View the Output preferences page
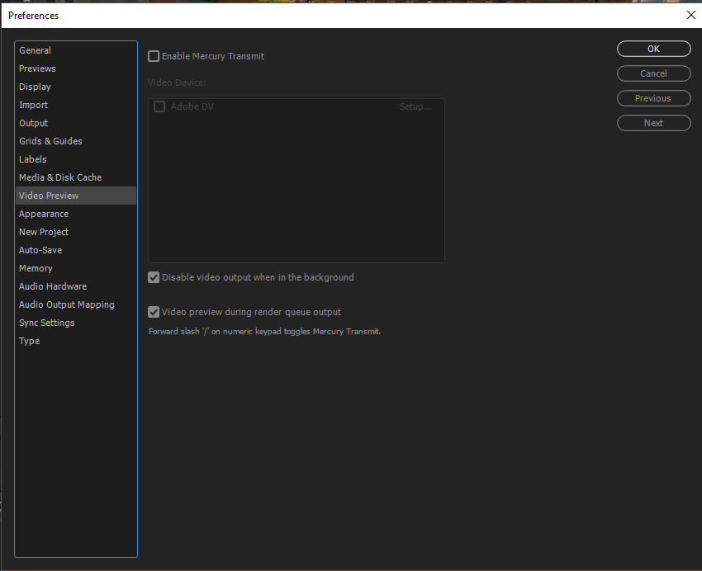 pos(33,123)
